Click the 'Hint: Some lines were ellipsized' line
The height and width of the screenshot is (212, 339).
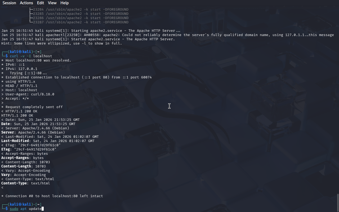[62, 43]
